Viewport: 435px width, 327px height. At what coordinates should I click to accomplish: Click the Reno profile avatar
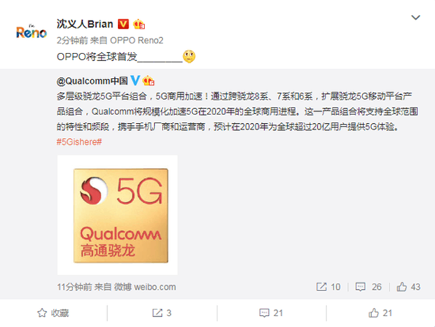pyautogui.click(x=31, y=32)
